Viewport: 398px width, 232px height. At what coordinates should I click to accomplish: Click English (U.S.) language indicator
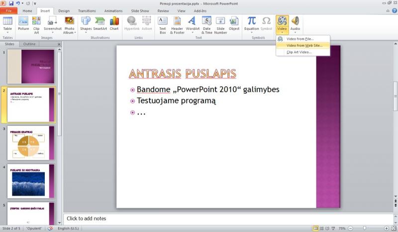point(68,229)
